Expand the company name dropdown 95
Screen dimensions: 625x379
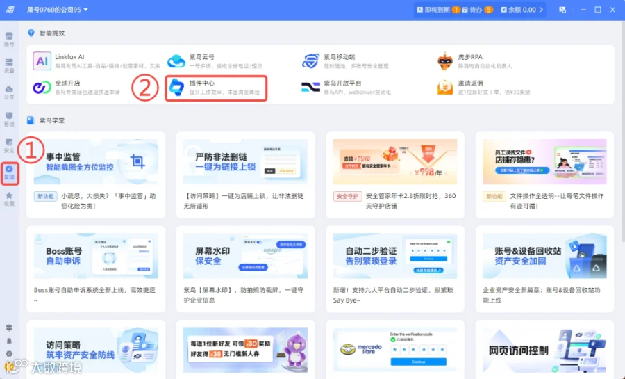[x=58, y=10]
